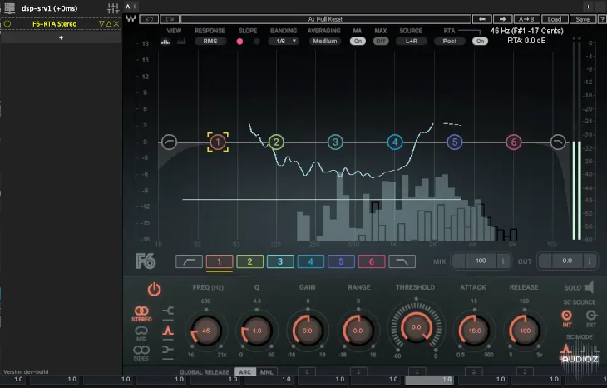The width and height of the screenshot is (607, 388).
Task: Increase MIX with the plus button
Action: [503, 261]
